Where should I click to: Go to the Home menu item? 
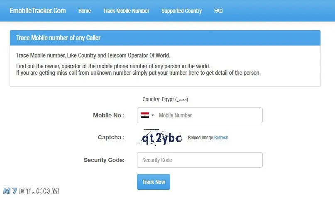pyautogui.click(x=85, y=11)
